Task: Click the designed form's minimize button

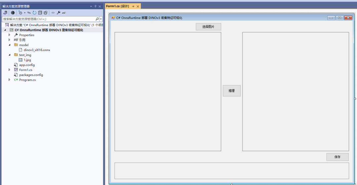Action: [331, 18]
